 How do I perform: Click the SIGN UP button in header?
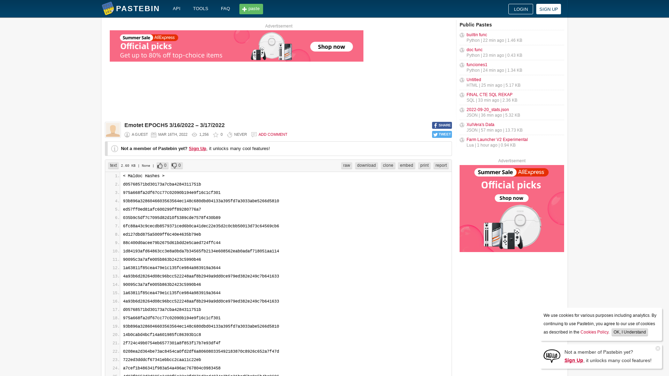click(548, 9)
